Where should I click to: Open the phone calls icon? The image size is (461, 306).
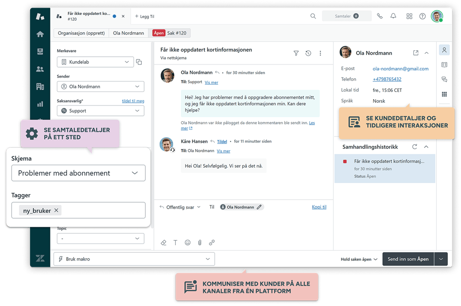point(380,16)
